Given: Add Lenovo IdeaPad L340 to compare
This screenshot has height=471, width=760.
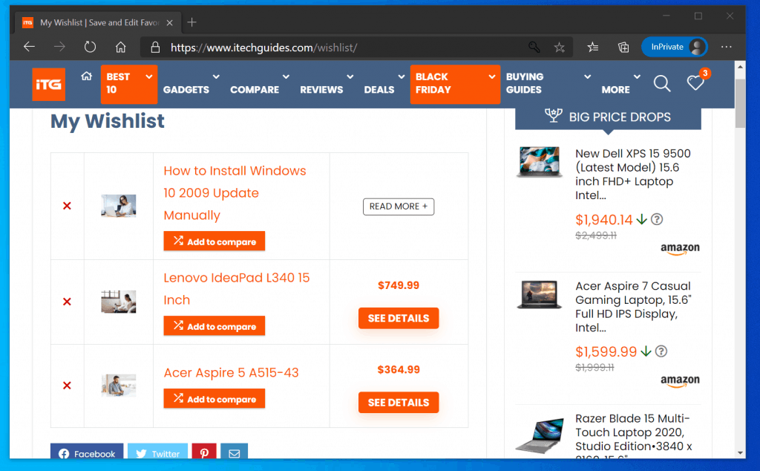Looking at the screenshot, I should (x=214, y=326).
